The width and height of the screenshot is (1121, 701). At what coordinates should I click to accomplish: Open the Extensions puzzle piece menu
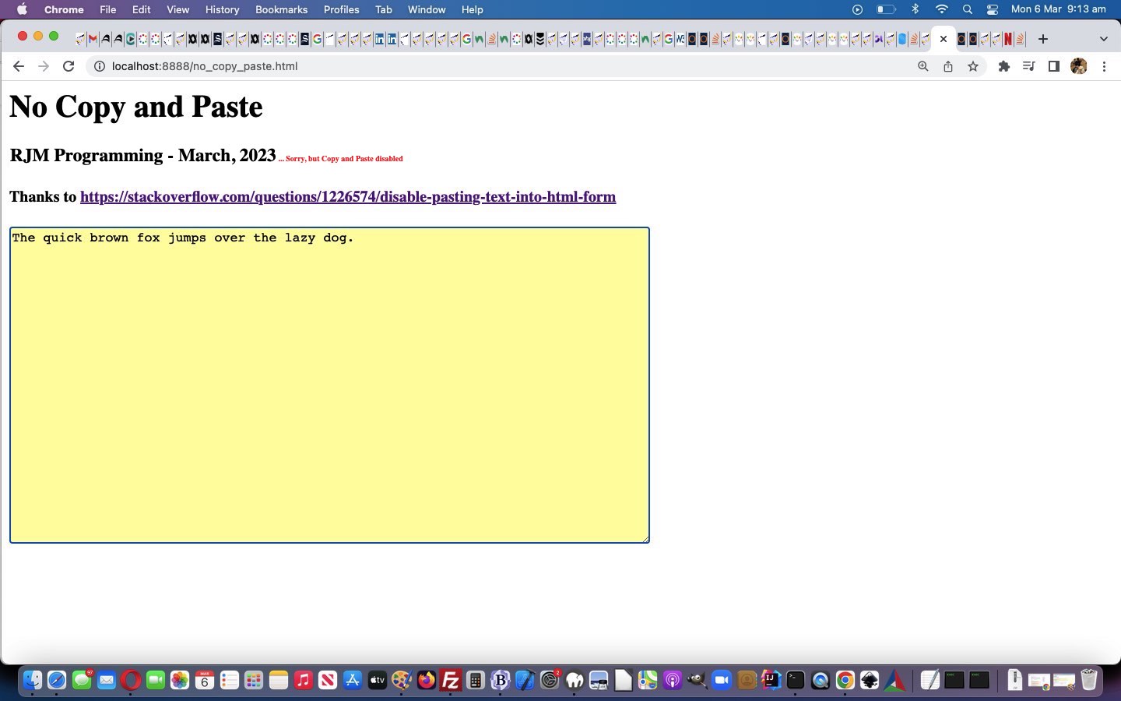click(x=1004, y=66)
